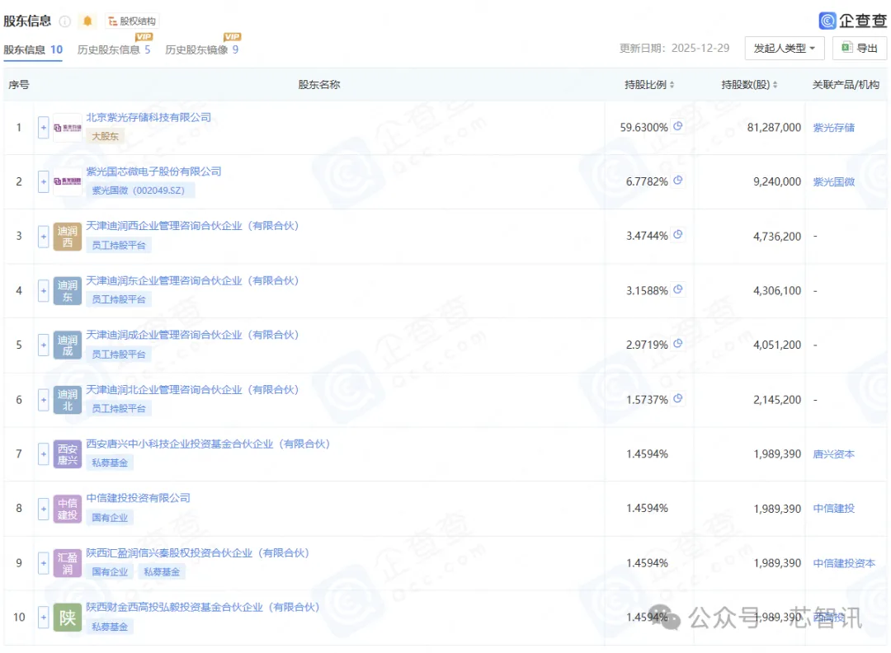Click pie chart icon next to 1.5737%
This screenshot has width=891, height=653.
[x=678, y=398]
